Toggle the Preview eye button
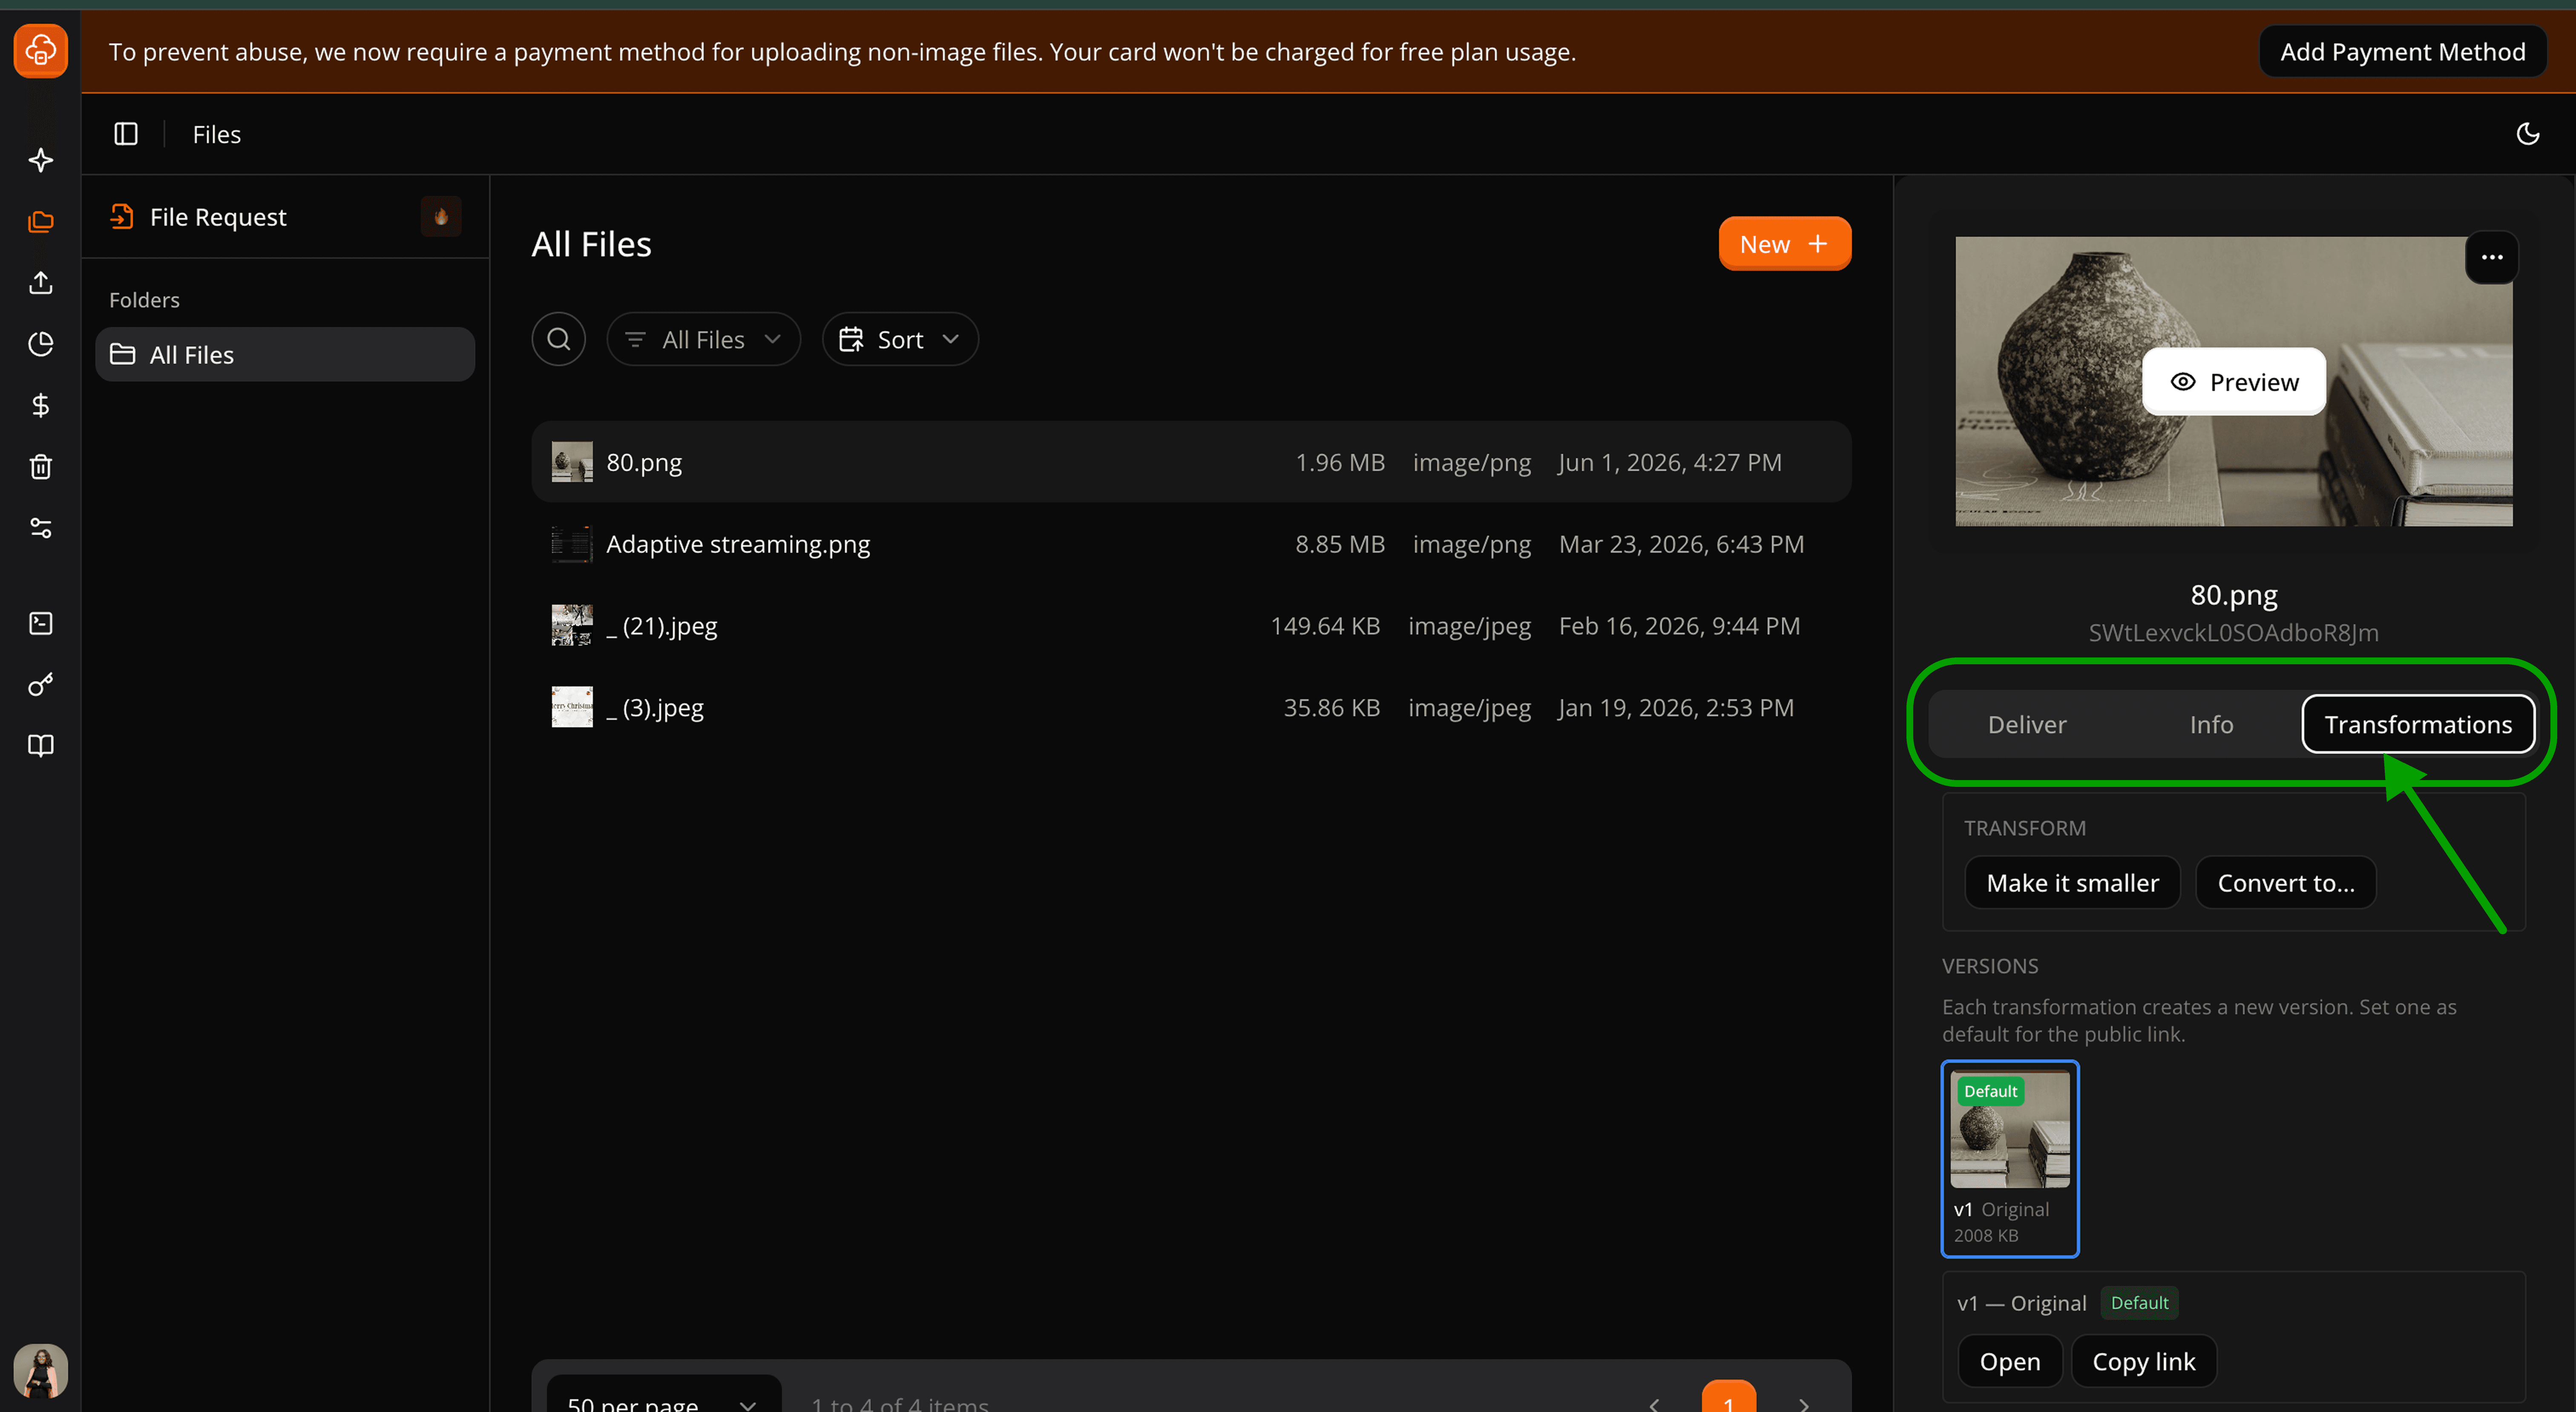Image resolution: width=2576 pixels, height=1412 pixels. pyautogui.click(x=2234, y=382)
